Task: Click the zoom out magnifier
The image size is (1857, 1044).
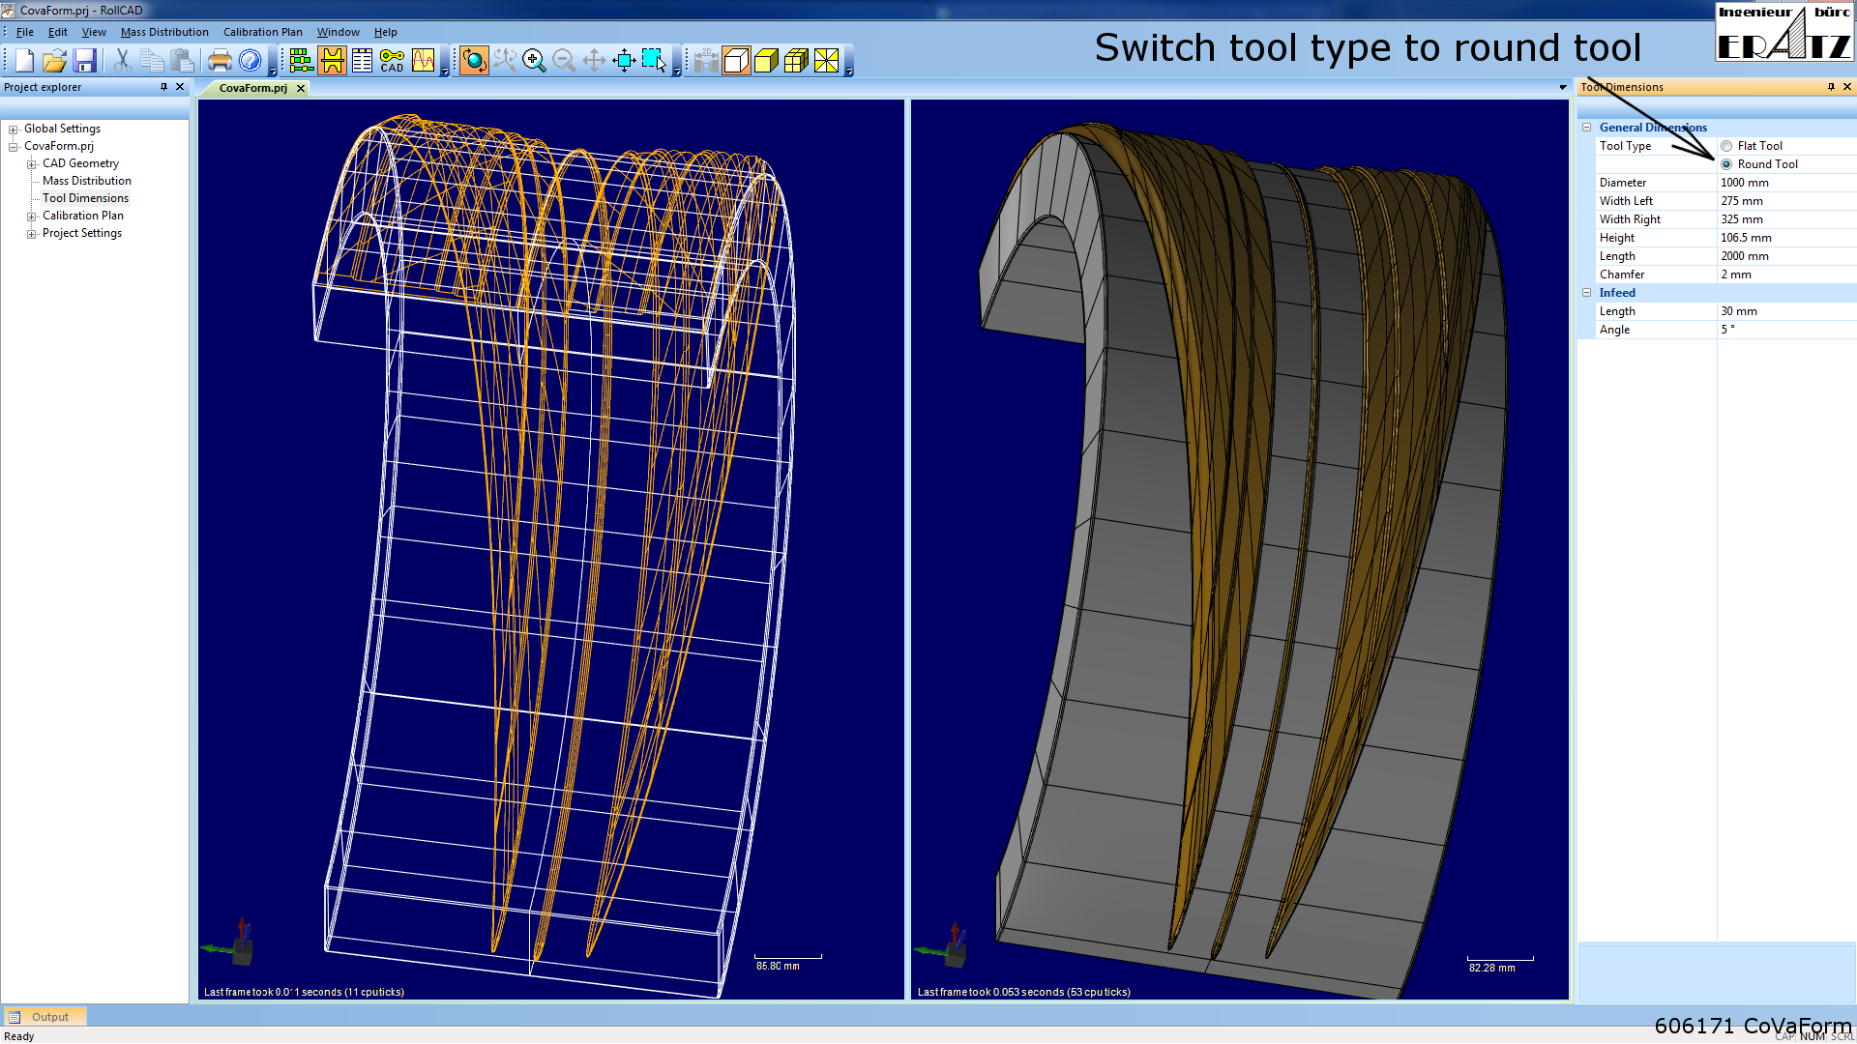Action: [x=564, y=61]
